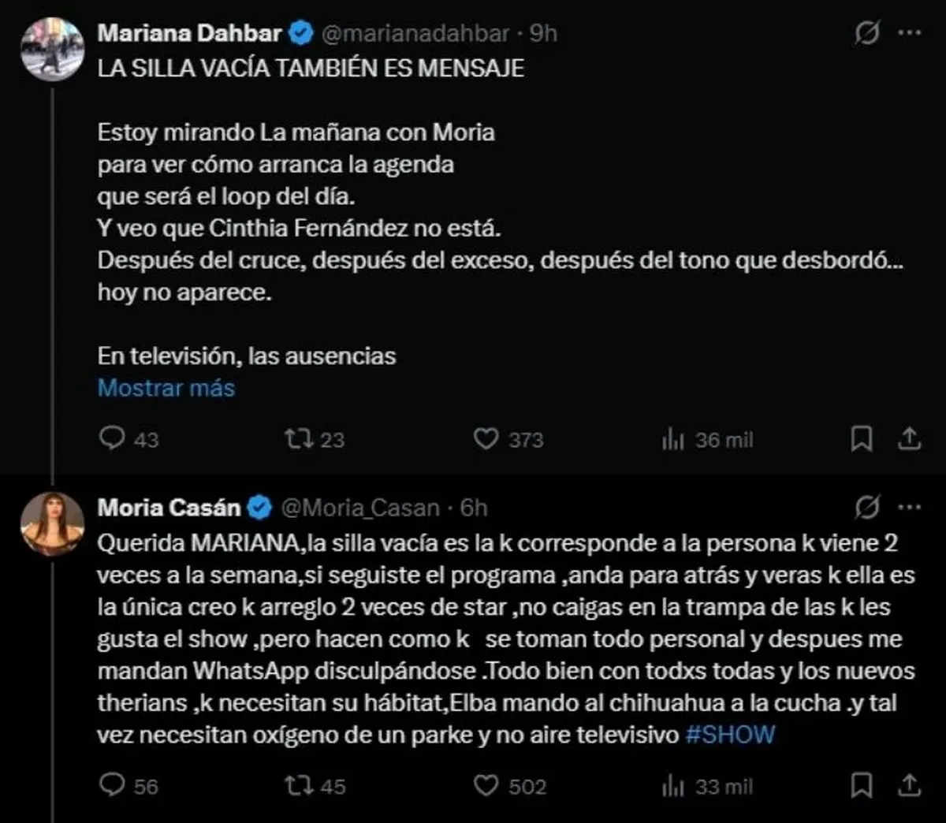Open @marianadahbar profile handle
Viewport: 946px width, 823px height.
pos(416,33)
